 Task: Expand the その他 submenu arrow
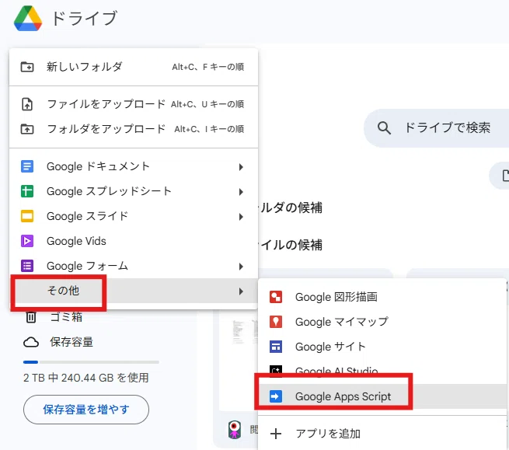click(241, 291)
